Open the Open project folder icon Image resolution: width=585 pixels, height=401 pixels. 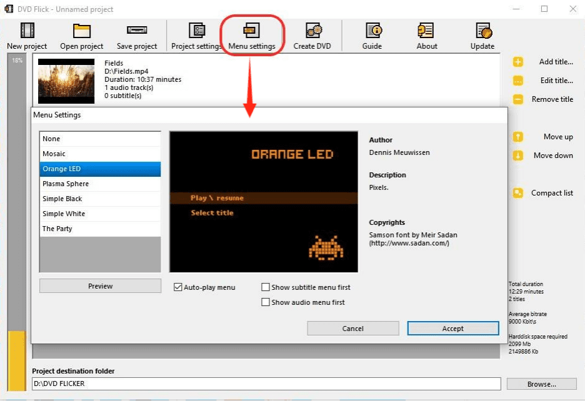(82, 31)
